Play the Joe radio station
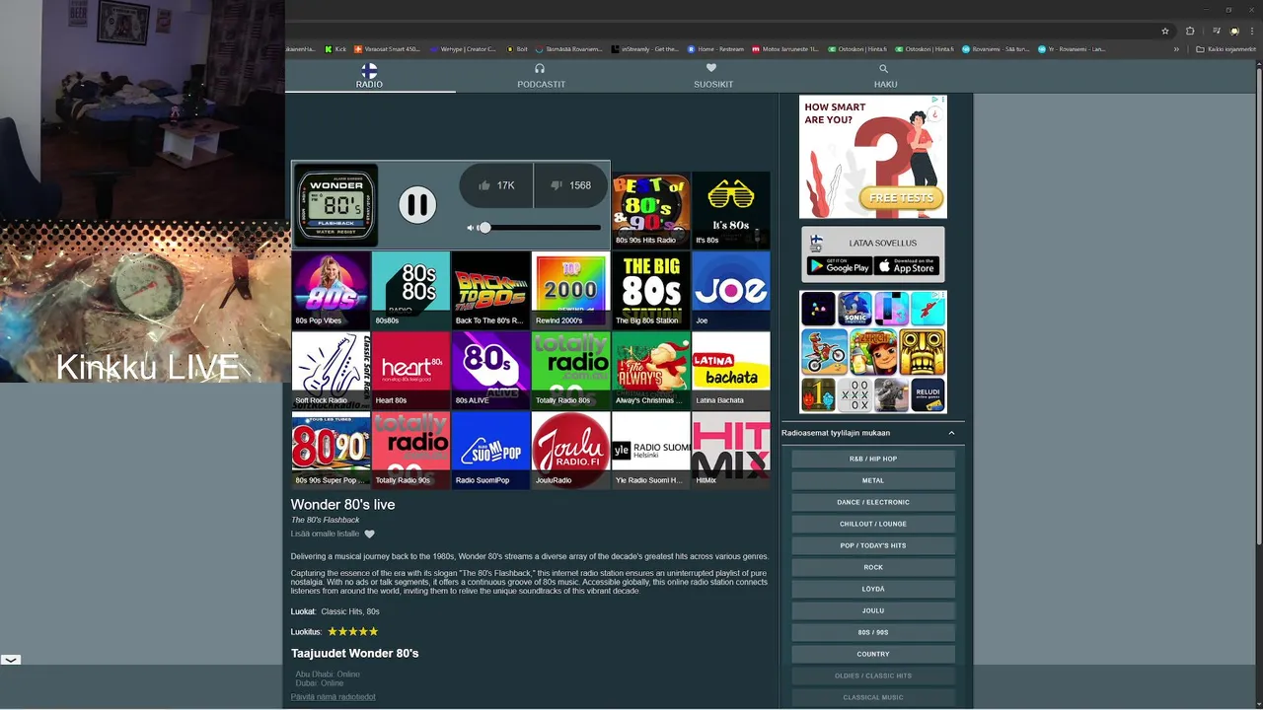Image resolution: width=1263 pixels, height=710 pixels. (731, 290)
